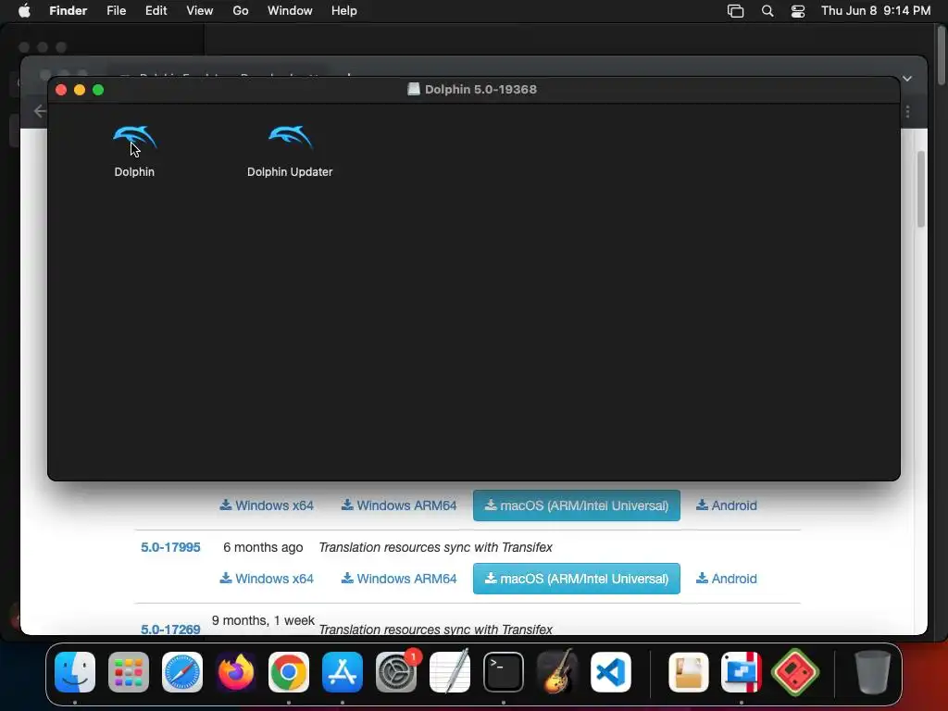This screenshot has width=948, height=711.
Task: Click the browser back arrow
Action: [x=40, y=111]
